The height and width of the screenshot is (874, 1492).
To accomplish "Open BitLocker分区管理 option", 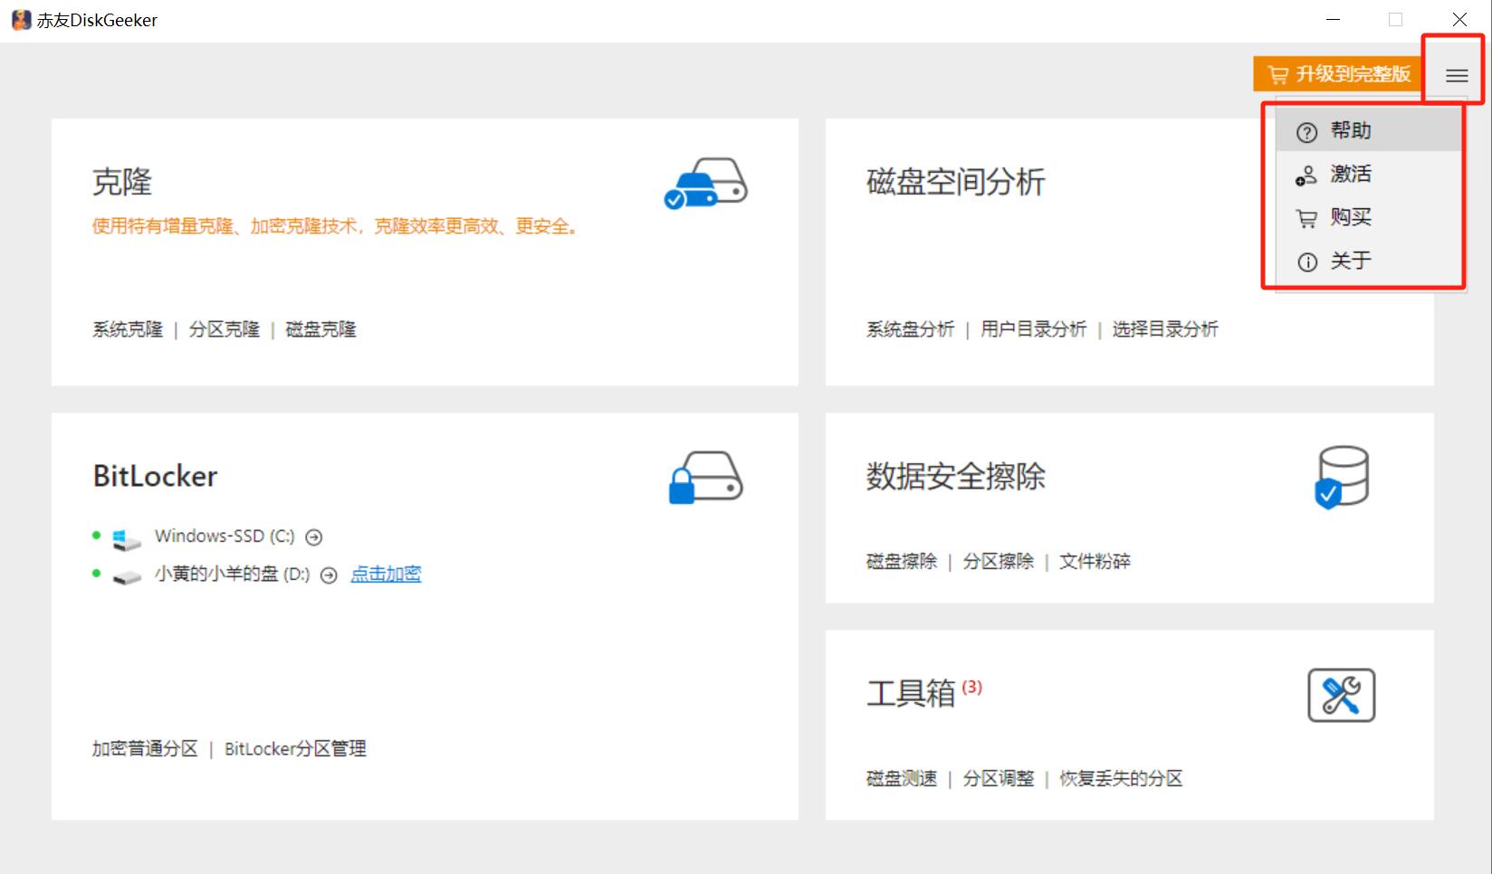I will click(296, 748).
